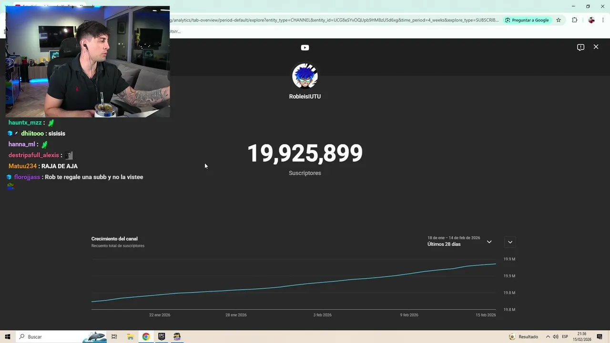Click the 15 feb 2026 axis label

486,315
